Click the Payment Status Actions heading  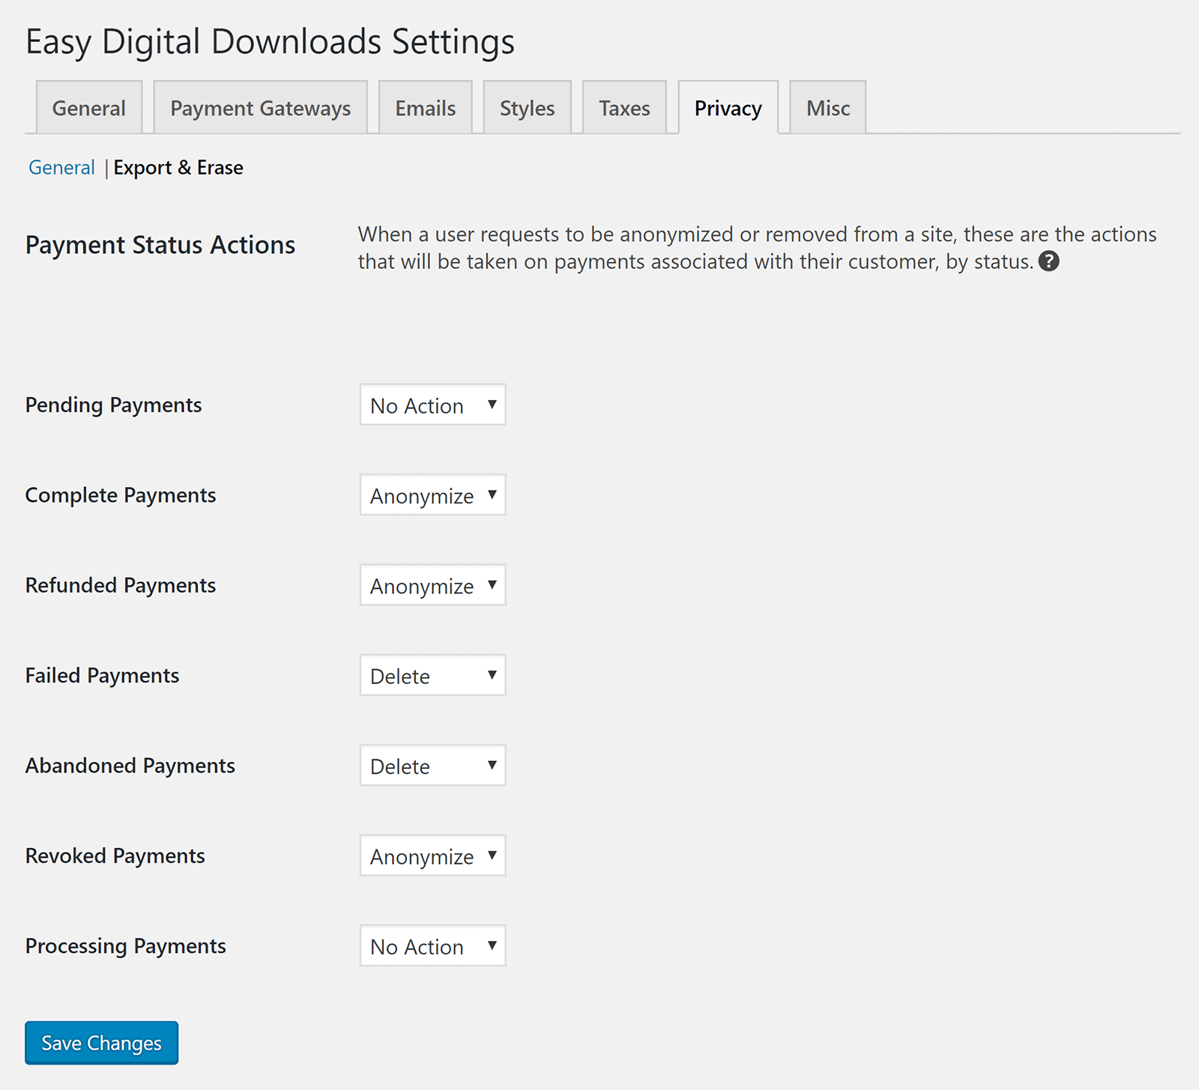point(160,245)
